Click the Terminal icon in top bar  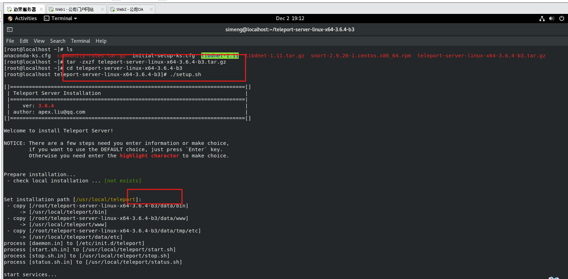coord(47,18)
